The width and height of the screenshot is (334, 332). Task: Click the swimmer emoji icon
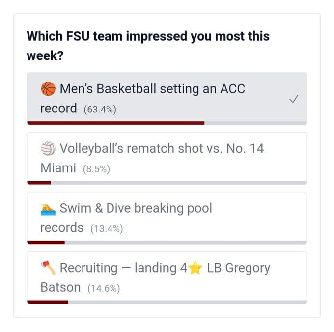click(48, 209)
